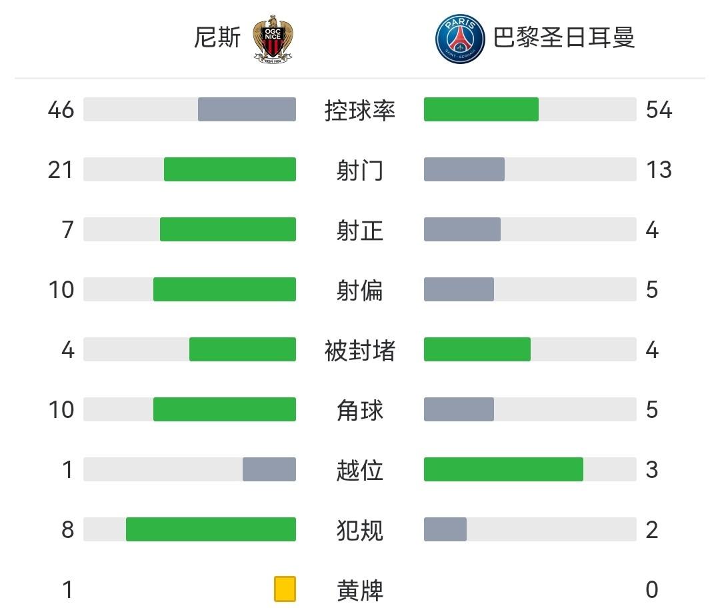Click PSG's green possession bar
This screenshot has height=610, width=720.
pyautogui.click(x=481, y=109)
